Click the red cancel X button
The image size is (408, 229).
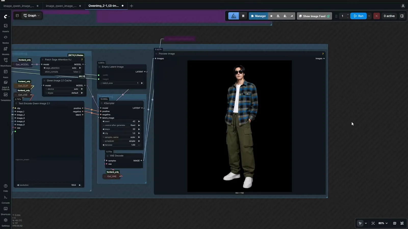coord(376,16)
